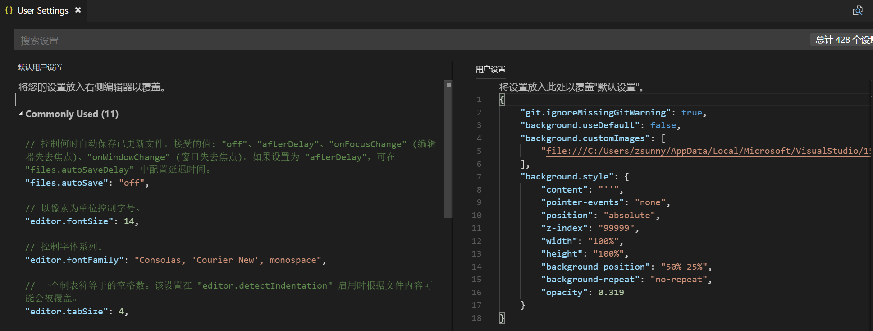Click "git.ignoreMissingGitWarning" key in user settings
873x331 pixels.
tap(595, 112)
